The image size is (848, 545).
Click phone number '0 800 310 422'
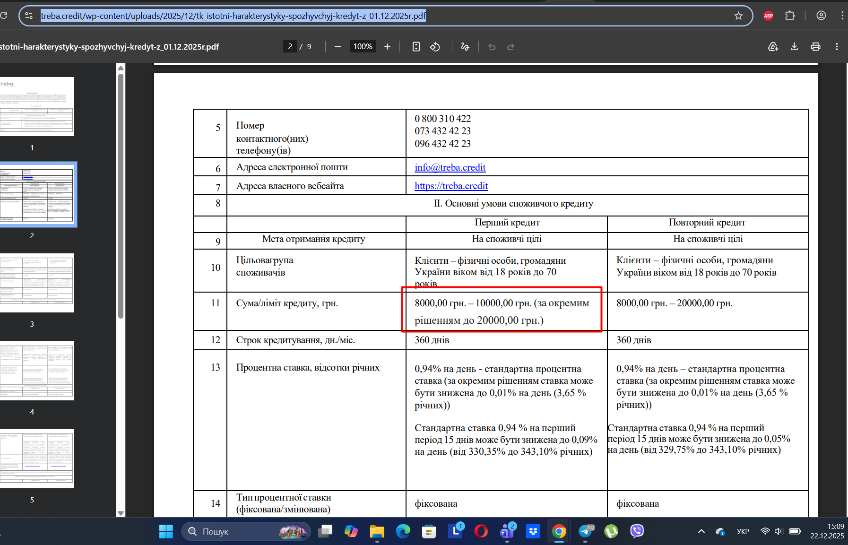(x=443, y=119)
